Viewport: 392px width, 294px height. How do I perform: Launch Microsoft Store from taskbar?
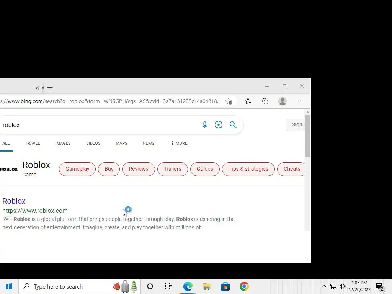click(x=225, y=286)
